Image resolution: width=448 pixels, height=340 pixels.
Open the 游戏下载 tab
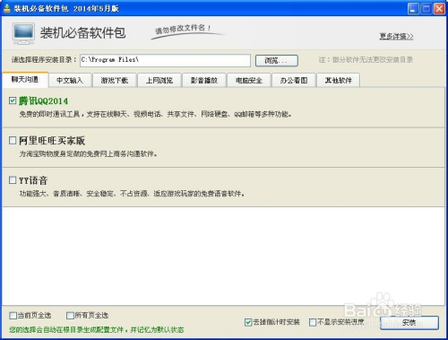(115, 80)
